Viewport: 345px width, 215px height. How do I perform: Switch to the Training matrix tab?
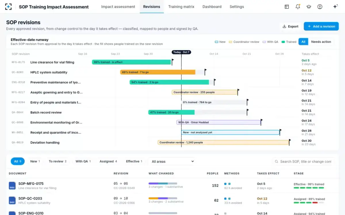181,7
